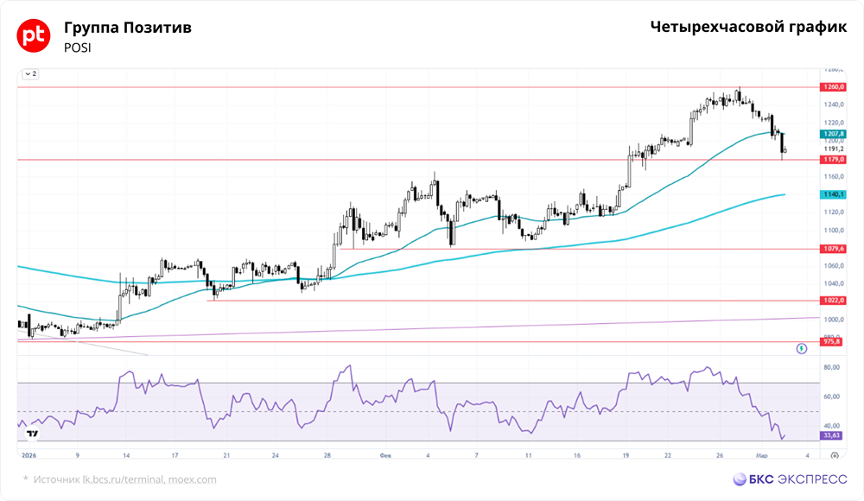Screen dimensions: 864x501
Task: Click the TradingView logo in the RSI pane
Action: click(x=33, y=434)
